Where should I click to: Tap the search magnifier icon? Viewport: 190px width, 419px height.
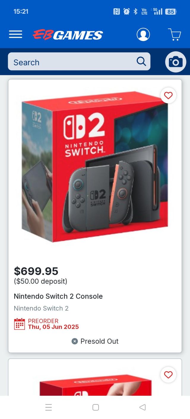point(141,61)
